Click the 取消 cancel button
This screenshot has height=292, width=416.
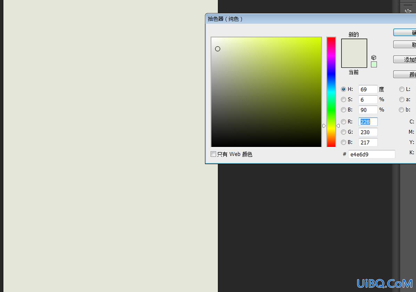tap(405, 45)
